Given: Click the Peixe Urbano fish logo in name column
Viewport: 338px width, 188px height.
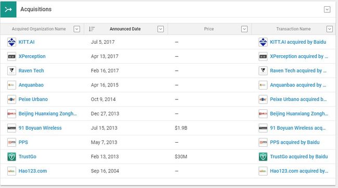Looking at the screenshot, I should tap(11, 99).
